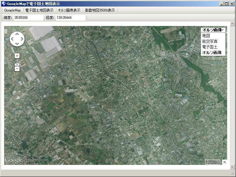Screen dimensions: 236x177
Task: Click the corner arrow icon near 利用規約
Action: (225, 162)
